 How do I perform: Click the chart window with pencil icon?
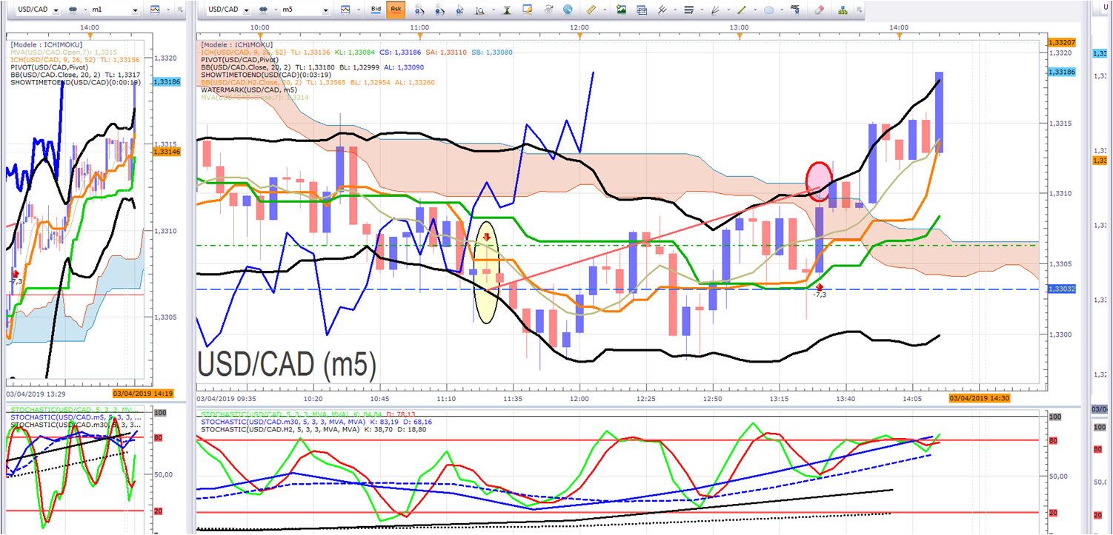528,10
